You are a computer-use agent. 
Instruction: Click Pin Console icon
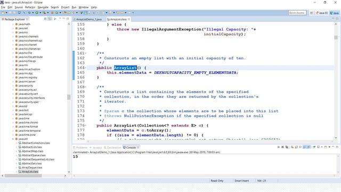click(x=314, y=147)
